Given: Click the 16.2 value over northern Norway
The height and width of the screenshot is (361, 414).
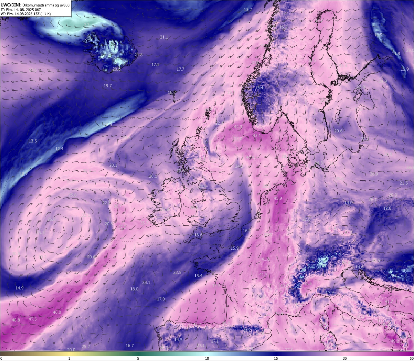Looking at the screenshot, I should pyautogui.click(x=283, y=28).
